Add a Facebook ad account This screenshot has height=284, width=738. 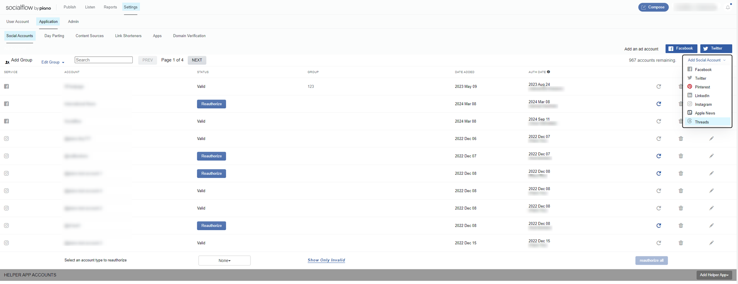pyautogui.click(x=681, y=49)
